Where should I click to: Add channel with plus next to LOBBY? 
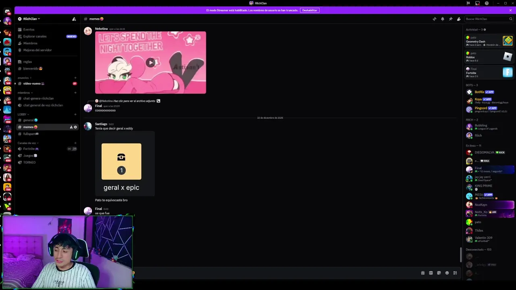[75, 114]
